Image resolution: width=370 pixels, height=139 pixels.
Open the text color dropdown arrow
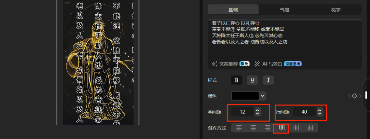263,96
